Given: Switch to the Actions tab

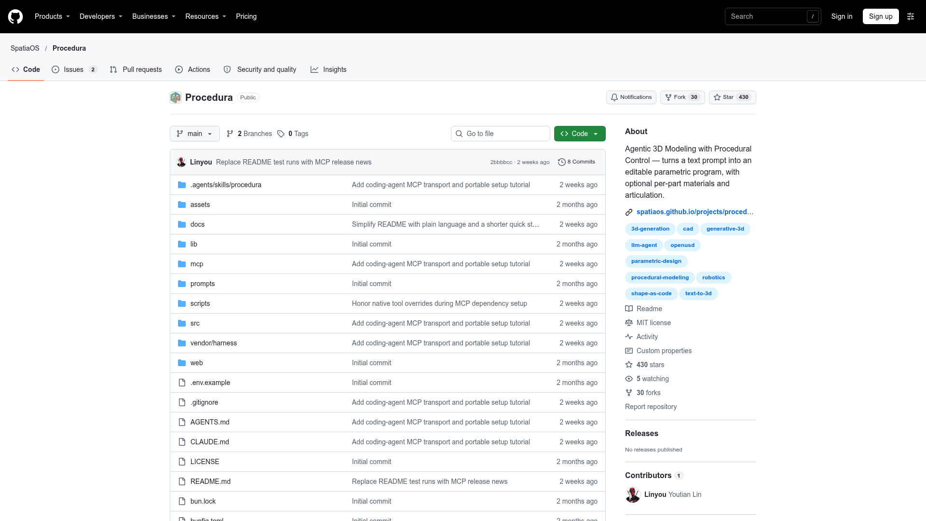Looking at the screenshot, I should (x=192, y=69).
